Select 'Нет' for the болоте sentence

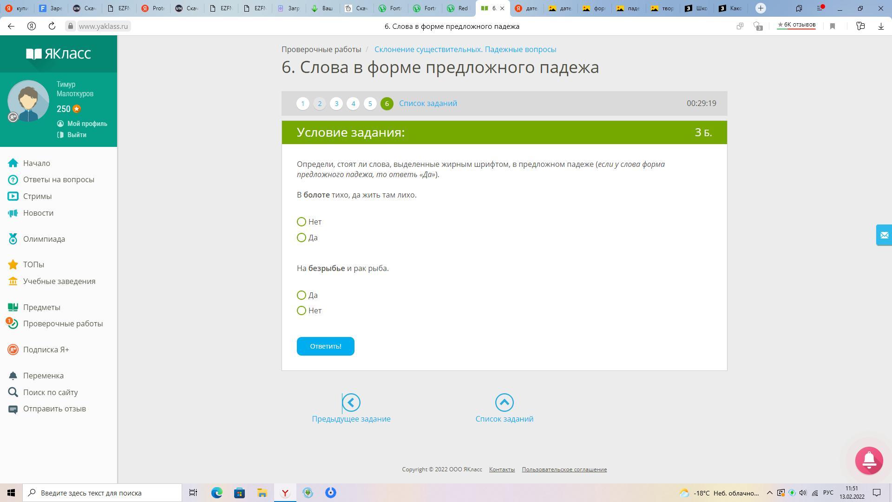(302, 222)
